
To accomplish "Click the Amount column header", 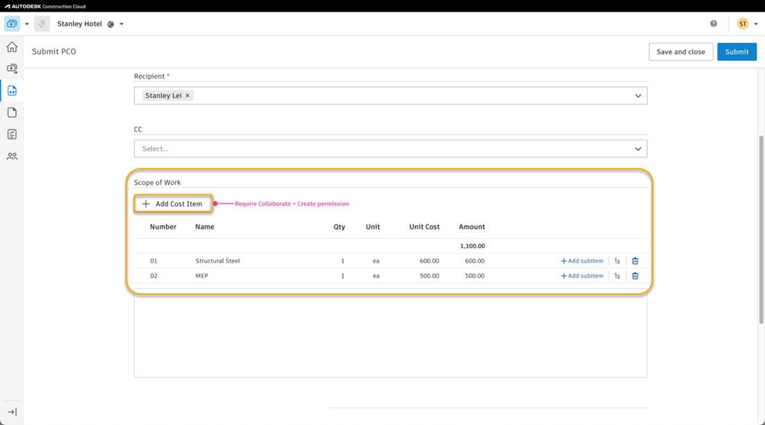I will point(472,226).
